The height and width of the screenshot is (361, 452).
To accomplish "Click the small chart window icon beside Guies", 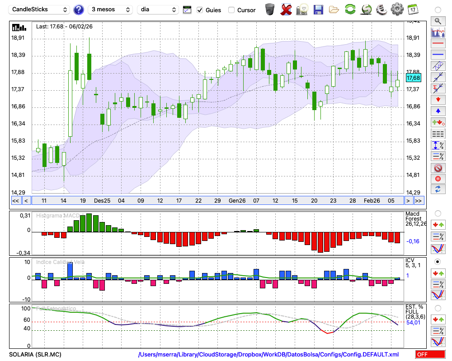I will click(x=187, y=10).
